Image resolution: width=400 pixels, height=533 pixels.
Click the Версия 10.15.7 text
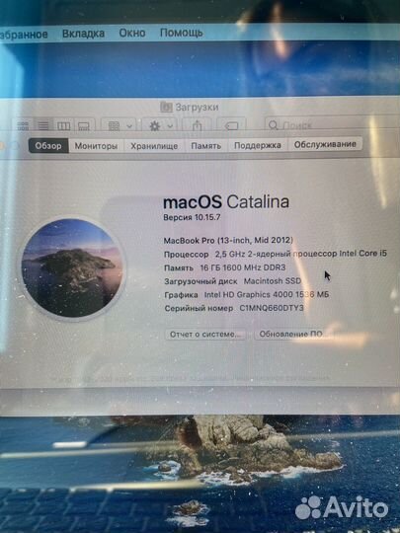[192, 217]
